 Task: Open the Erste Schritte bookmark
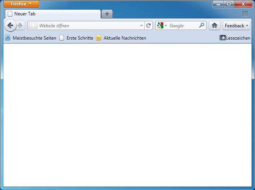click(76, 38)
